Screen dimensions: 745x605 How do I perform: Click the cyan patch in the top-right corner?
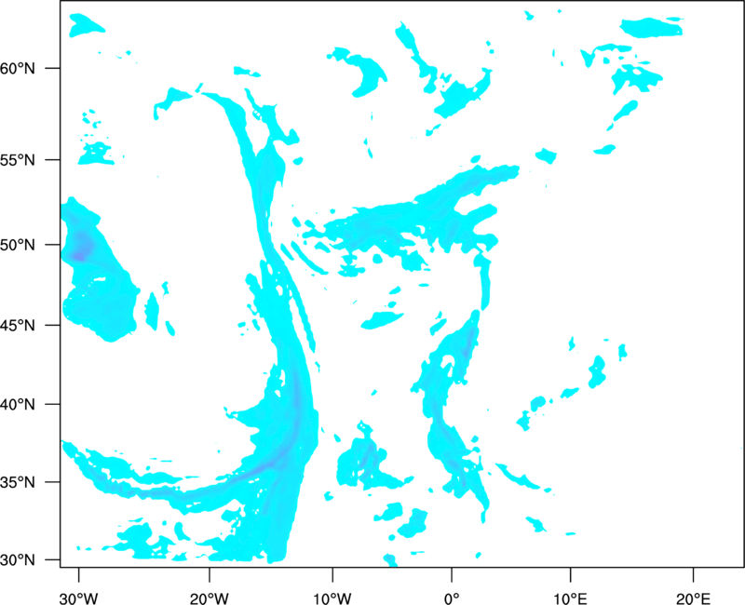pyautogui.click(x=652, y=28)
